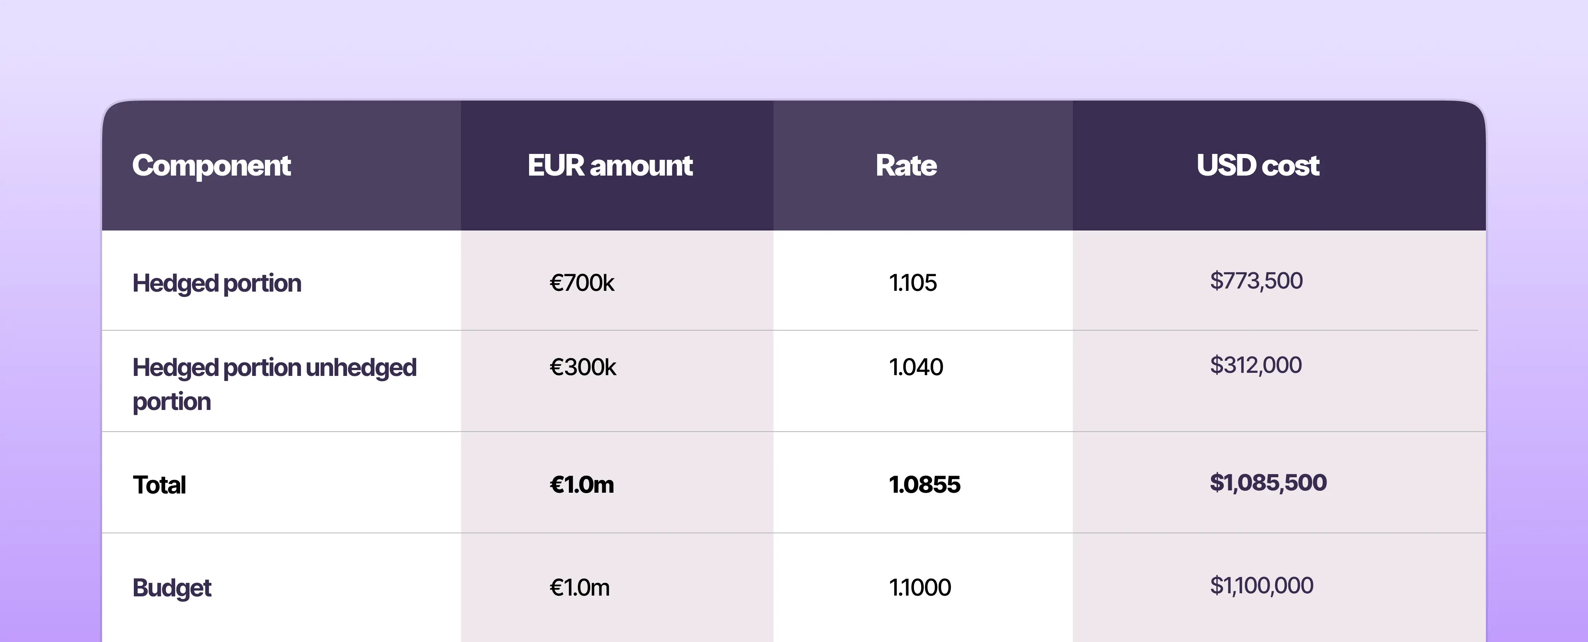Select the Hedged portion row label
Image resolution: width=1588 pixels, height=642 pixels.
pos(216,283)
